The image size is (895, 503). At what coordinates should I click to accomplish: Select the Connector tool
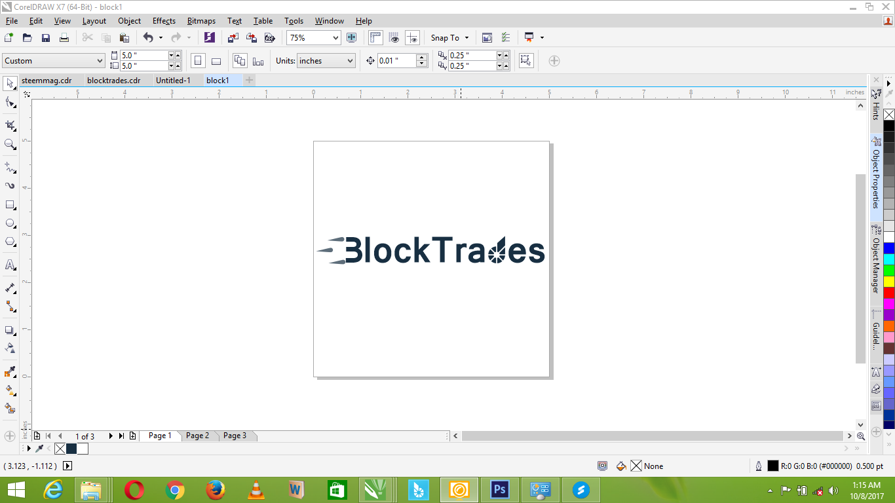tap(10, 306)
